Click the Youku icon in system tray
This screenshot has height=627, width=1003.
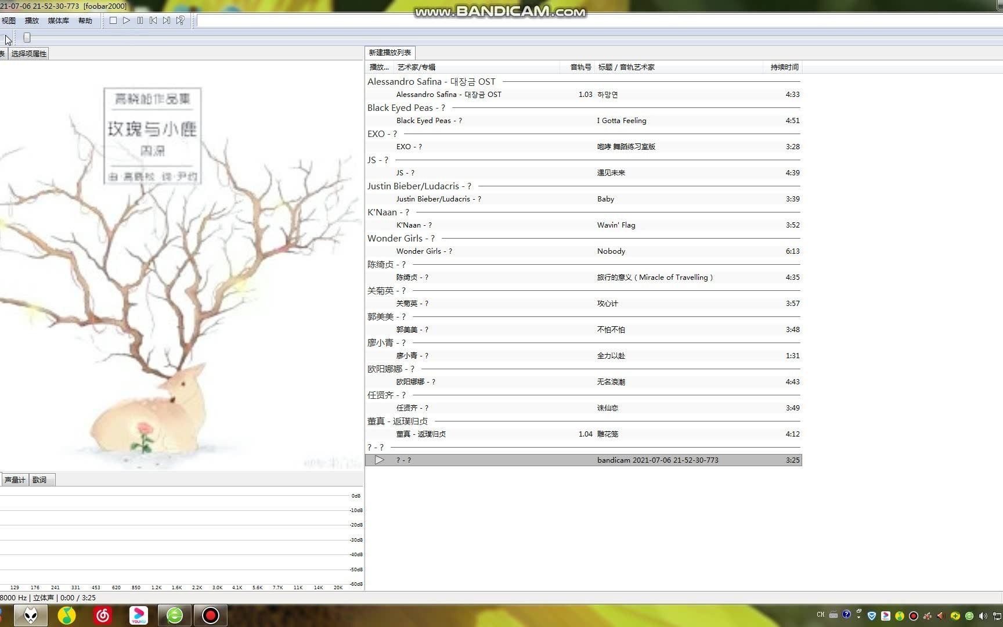click(x=886, y=616)
